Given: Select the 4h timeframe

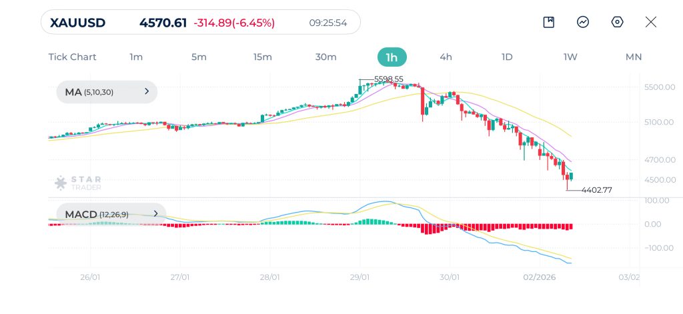Looking at the screenshot, I should tap(446, 57).
